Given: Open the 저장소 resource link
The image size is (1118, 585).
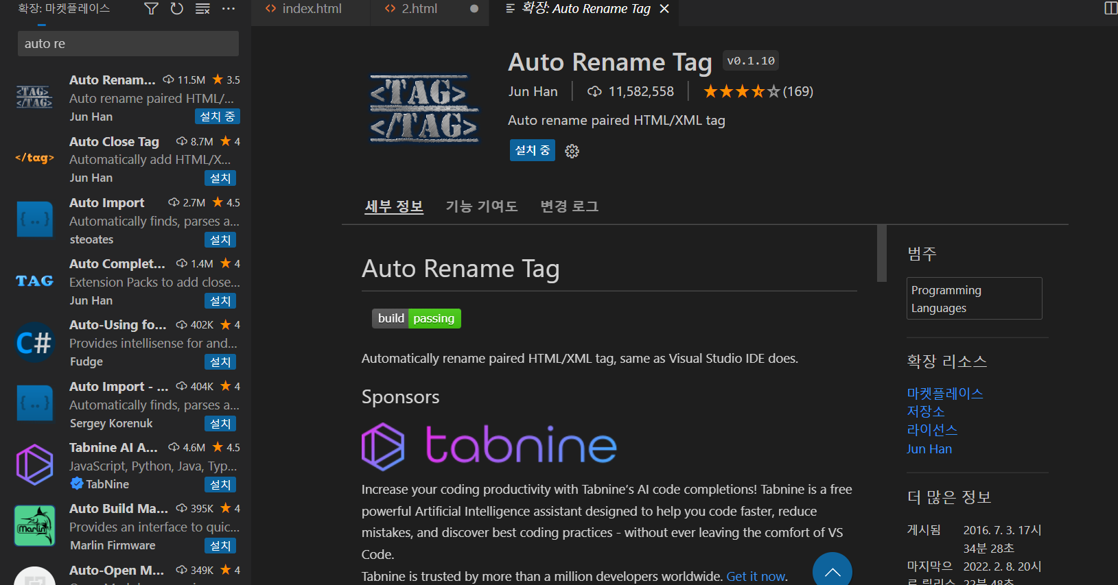Looking at the screenshot, I should click(x=926, y=411).
